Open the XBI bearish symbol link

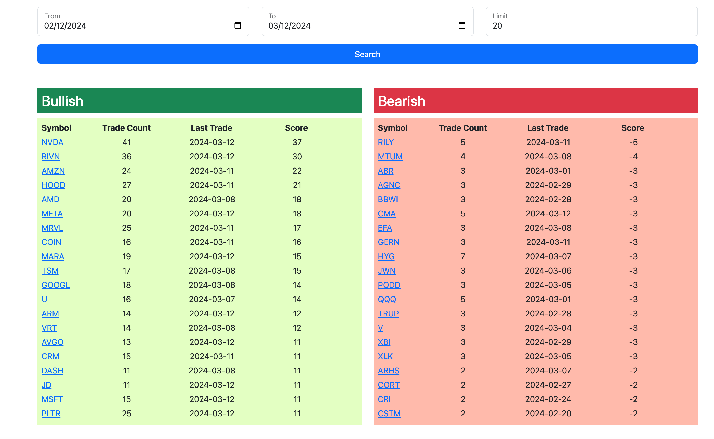click(x=384, y=342)
